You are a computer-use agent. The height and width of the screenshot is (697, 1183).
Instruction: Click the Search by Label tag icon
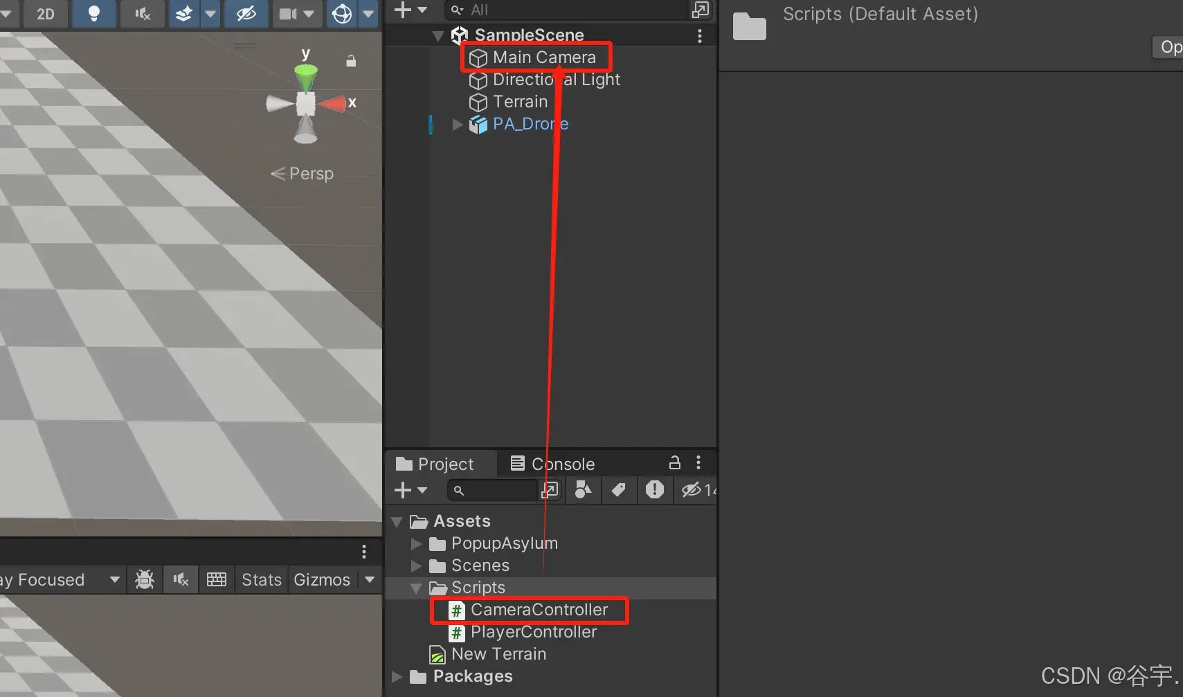pyautogui.click(x=619, y=490)
